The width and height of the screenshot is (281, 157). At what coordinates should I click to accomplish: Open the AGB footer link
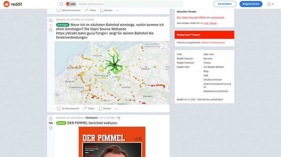tap(206, 75)
